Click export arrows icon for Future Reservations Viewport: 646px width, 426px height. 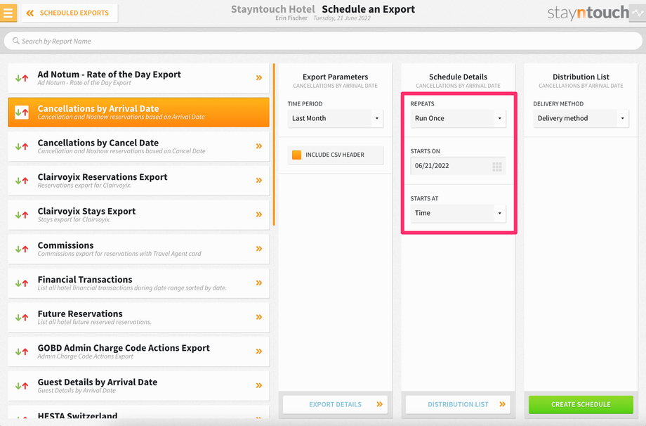point(22,318)
